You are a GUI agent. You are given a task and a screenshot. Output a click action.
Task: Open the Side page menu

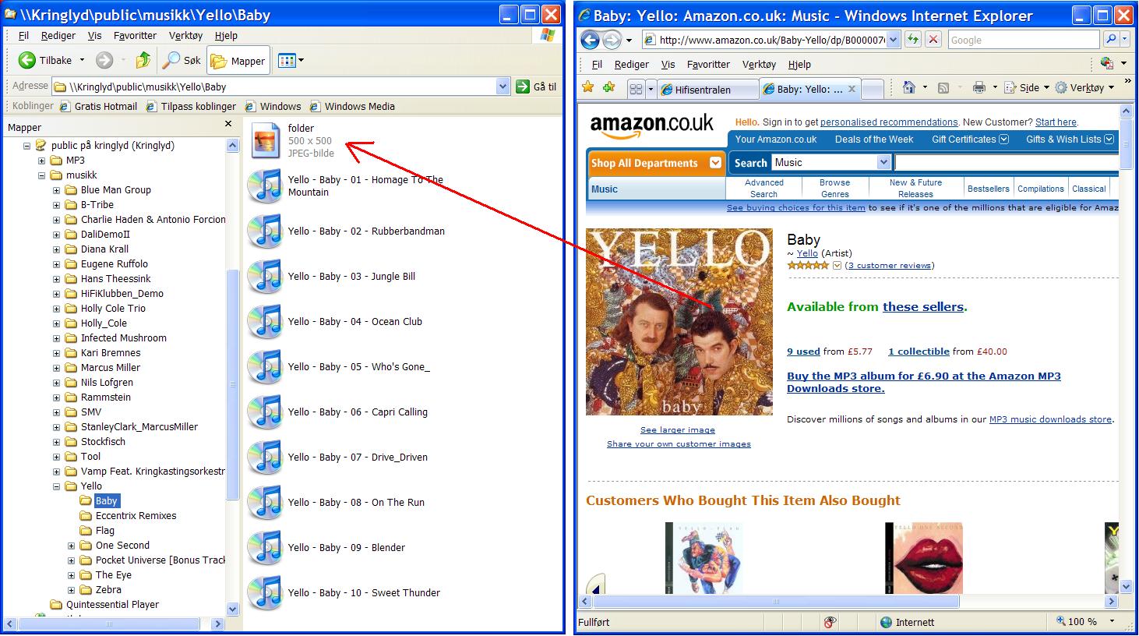pos(1026,87)
